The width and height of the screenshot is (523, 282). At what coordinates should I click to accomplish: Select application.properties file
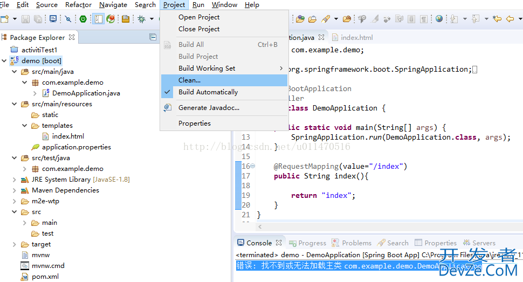point(71,147)
